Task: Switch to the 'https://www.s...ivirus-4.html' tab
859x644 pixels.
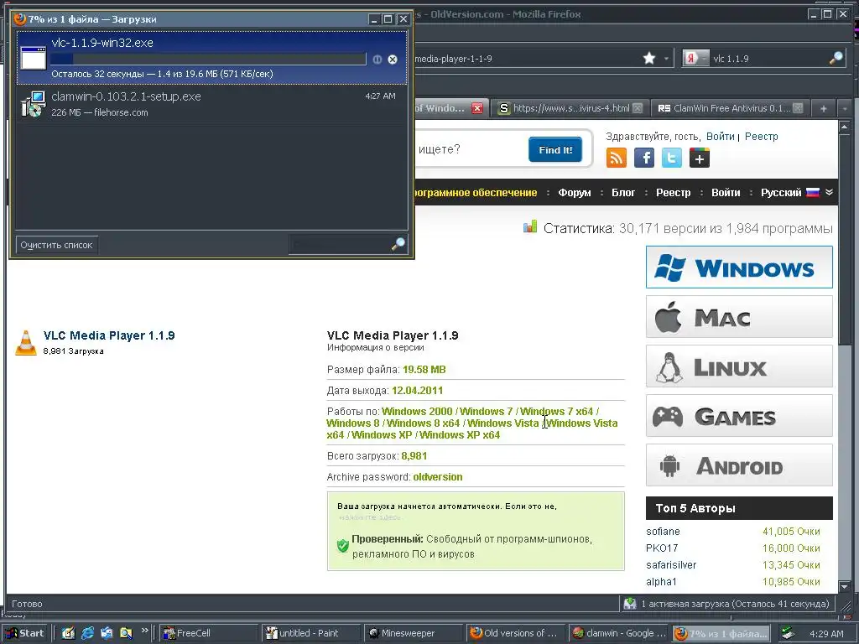Action: pos(570,108)
